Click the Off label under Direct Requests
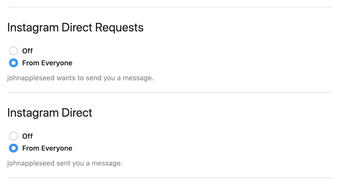Image resolution: width=342 pixels, height=189 pixels. (x=27, y=51)
